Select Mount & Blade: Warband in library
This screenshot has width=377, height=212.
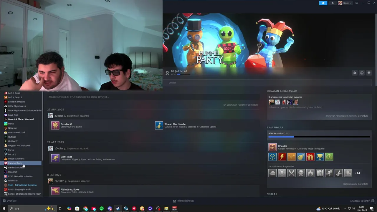coord(21,119)
